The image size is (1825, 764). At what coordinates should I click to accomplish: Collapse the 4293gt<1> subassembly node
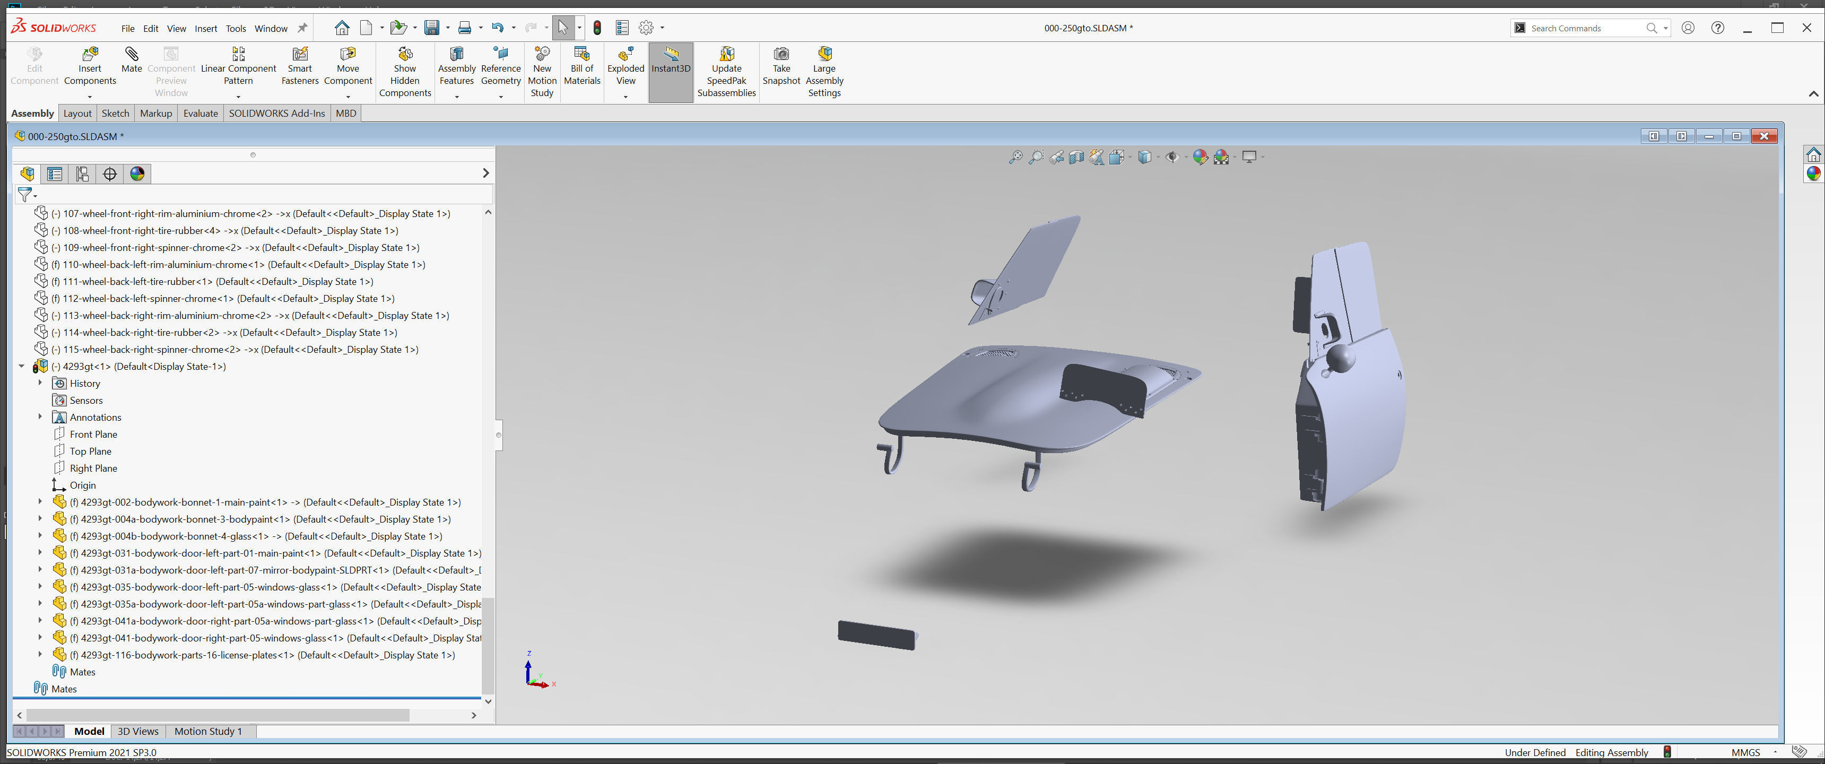[21, 367]
